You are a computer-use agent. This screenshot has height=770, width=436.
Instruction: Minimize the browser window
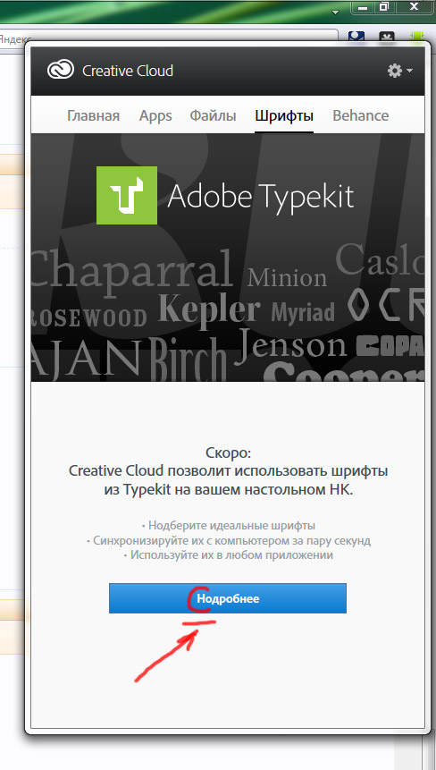click(364, 7)
